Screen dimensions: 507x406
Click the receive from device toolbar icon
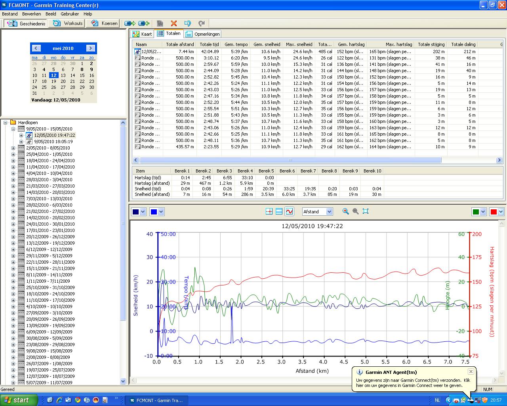coord(144,23)
